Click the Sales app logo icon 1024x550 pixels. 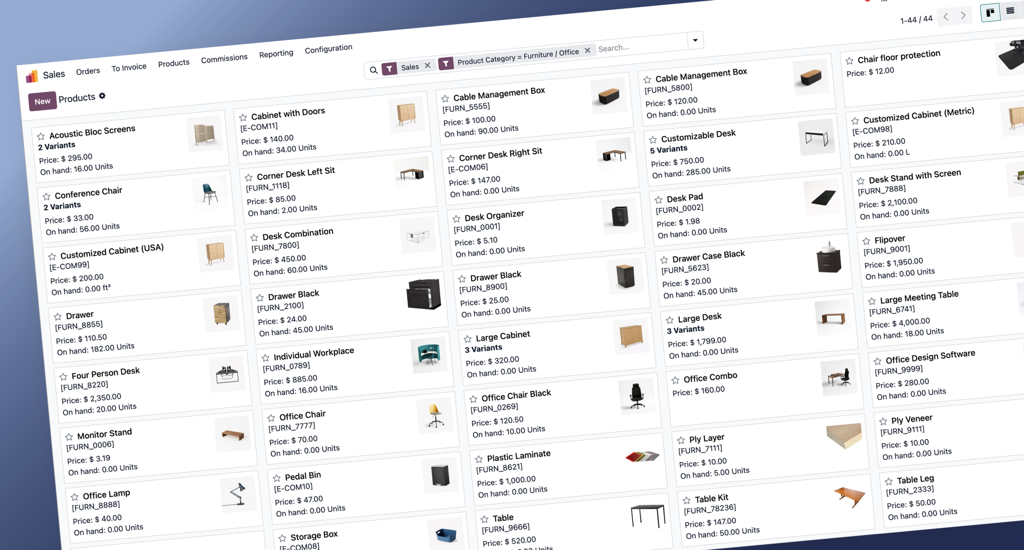32,76
